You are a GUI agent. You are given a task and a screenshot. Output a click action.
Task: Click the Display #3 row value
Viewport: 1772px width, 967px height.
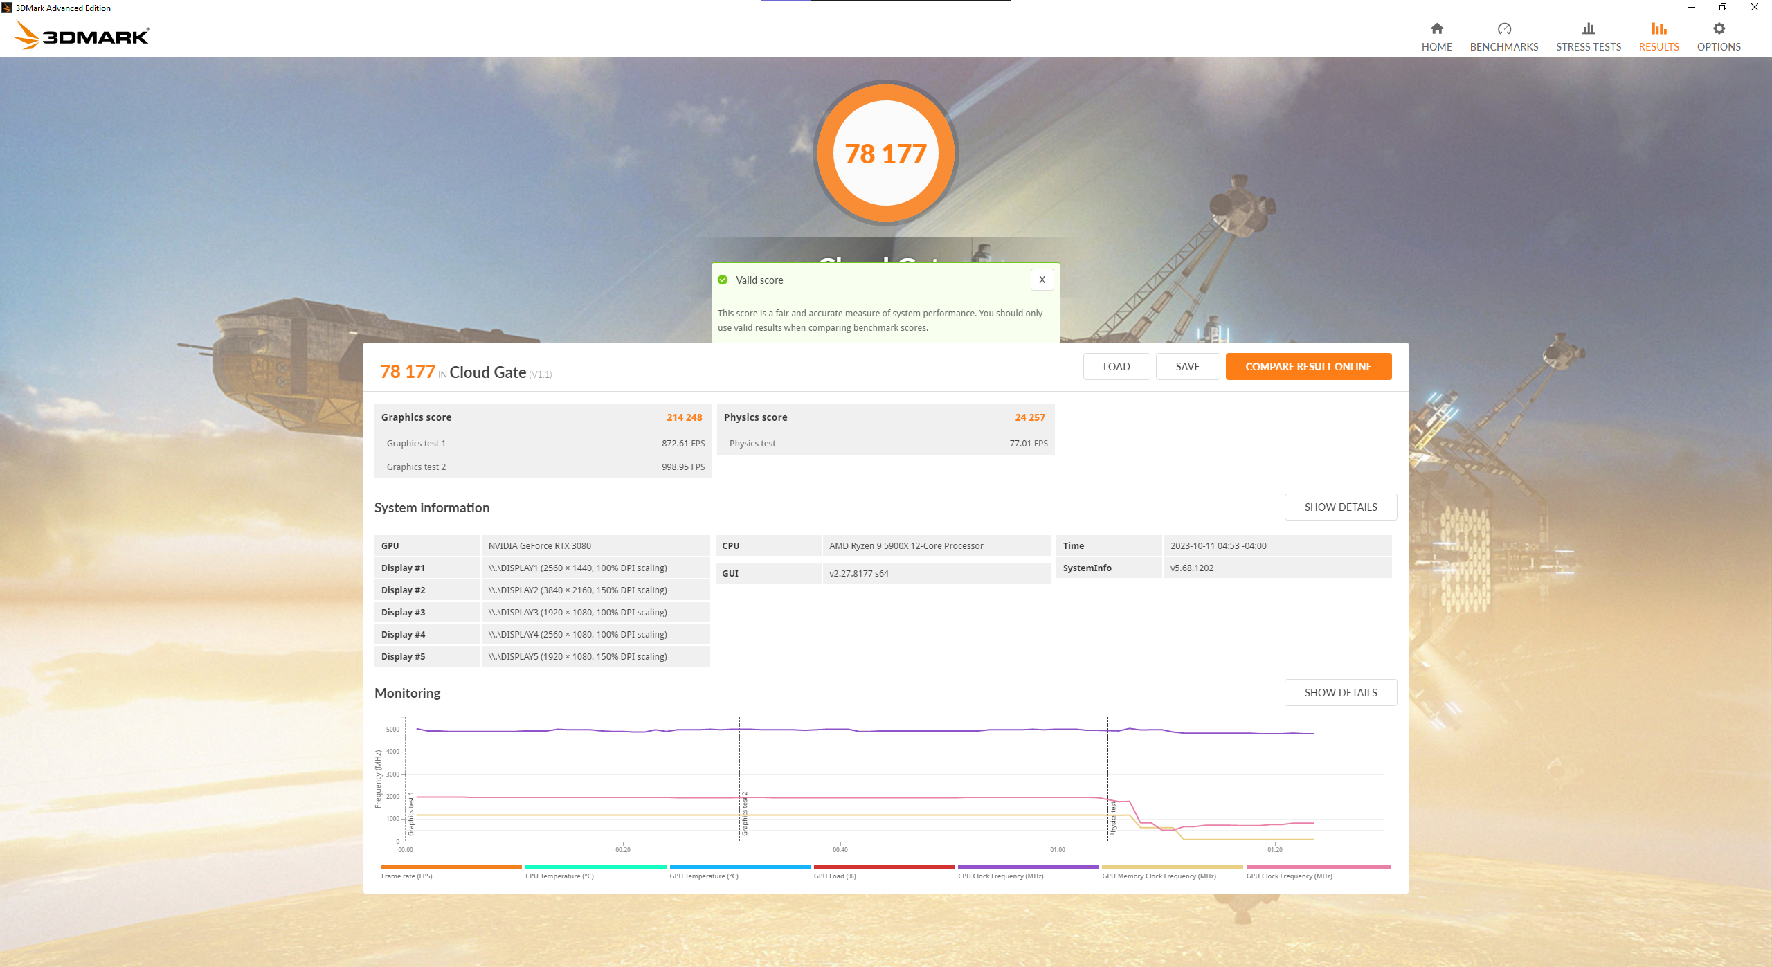pyautogui.click(x=578, y=613)
